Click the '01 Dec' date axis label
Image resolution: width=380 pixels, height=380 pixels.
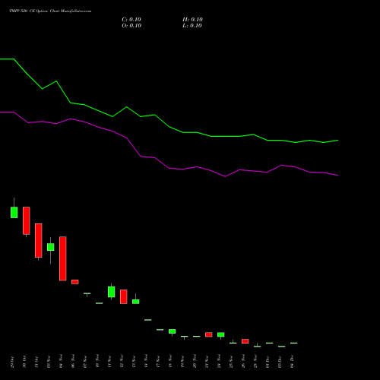coord(268,362)
